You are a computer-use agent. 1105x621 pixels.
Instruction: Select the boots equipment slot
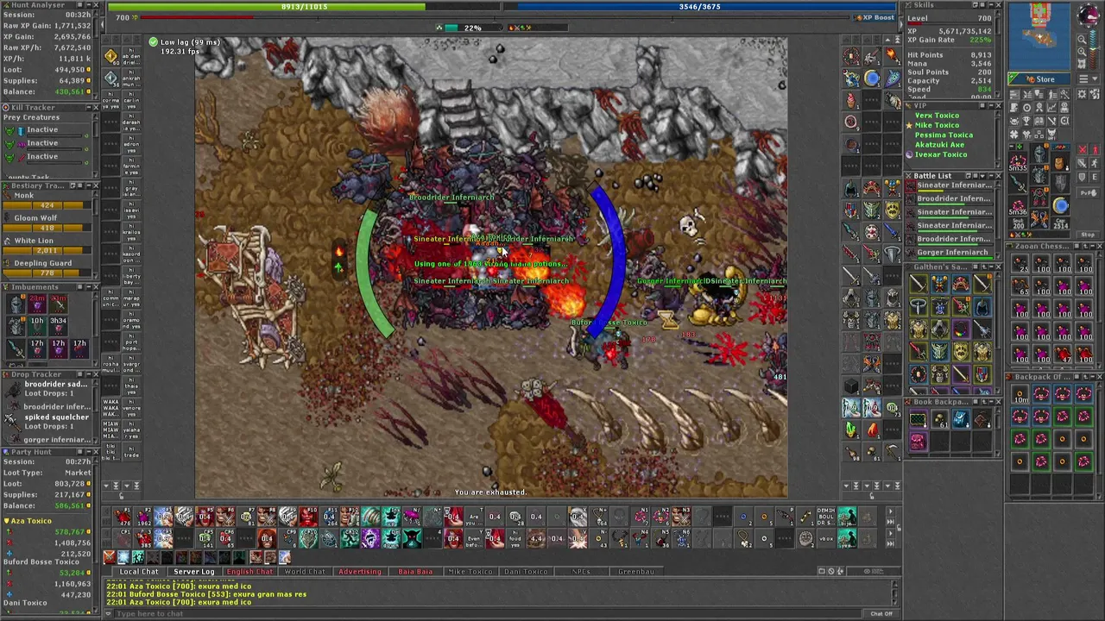coord(1039,218)
